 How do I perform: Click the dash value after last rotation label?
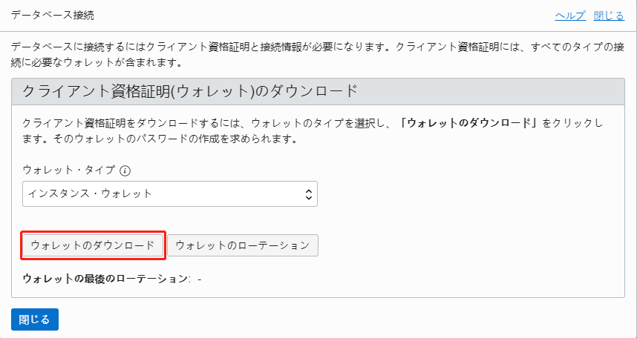click(x=200, y=279)
